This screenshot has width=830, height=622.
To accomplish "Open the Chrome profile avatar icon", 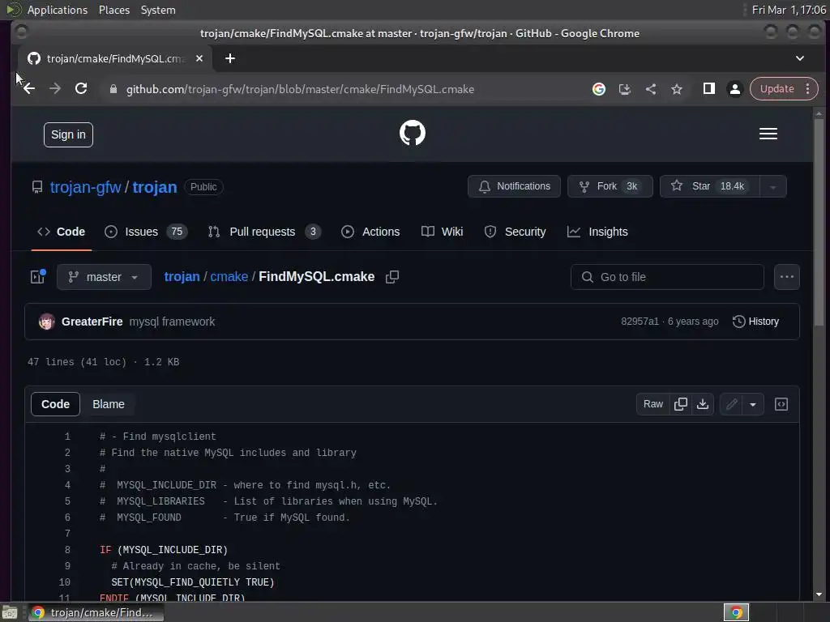I will [x=734, y=89].
